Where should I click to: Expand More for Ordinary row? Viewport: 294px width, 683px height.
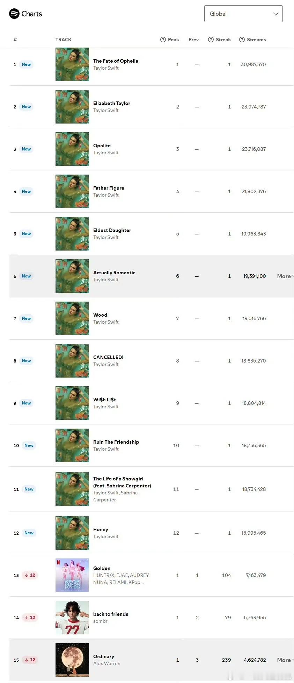pos(285,660)
